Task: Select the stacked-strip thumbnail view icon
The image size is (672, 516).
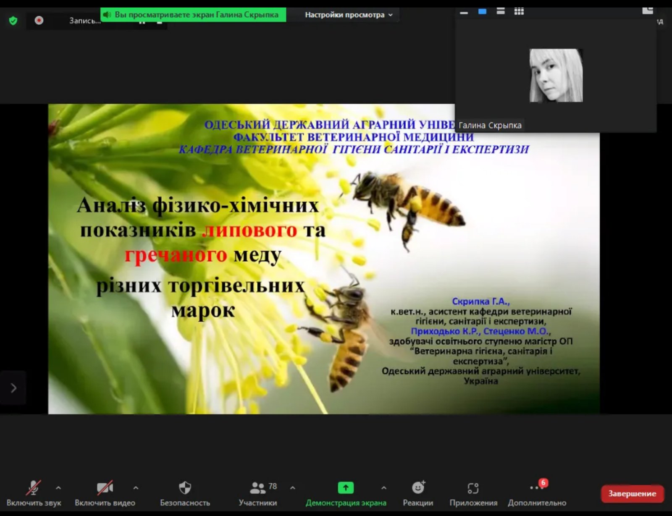Action: click(x=501, y=11)
